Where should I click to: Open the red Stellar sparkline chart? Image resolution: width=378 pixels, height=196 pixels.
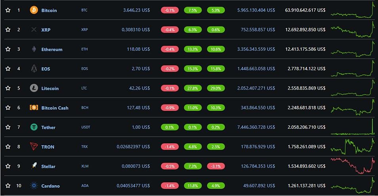point(353,166)
